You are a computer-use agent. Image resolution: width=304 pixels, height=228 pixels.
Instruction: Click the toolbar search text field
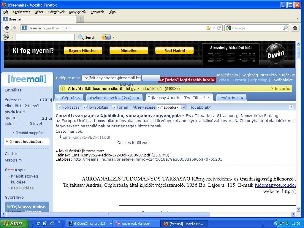45,37
